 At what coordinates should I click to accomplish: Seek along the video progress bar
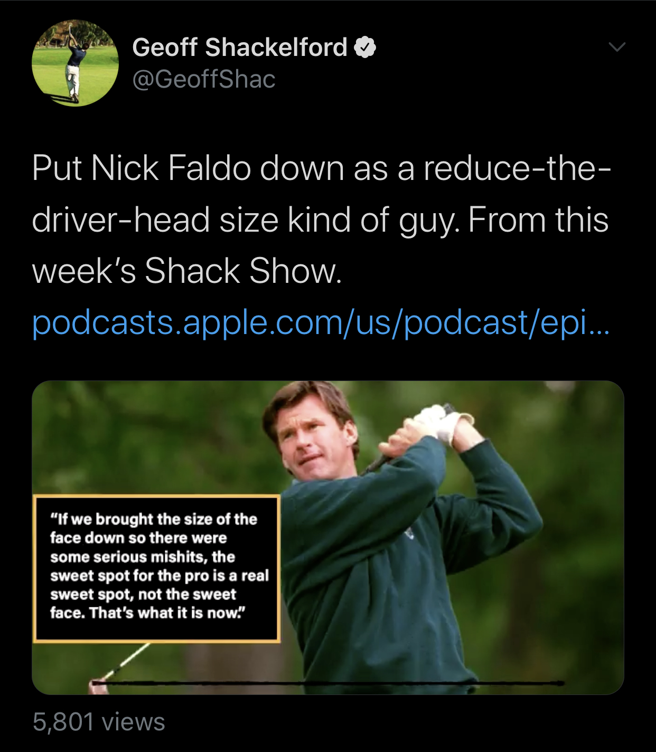coord(327,683)
